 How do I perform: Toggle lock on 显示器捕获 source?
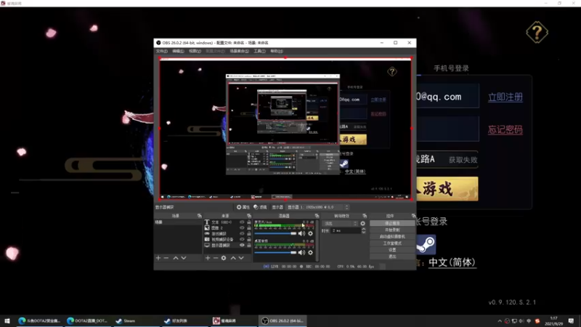(x=249, y=245)
